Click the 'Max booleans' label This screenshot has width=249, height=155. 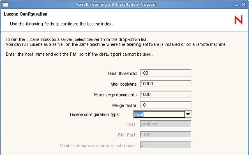tap(124, 84)
